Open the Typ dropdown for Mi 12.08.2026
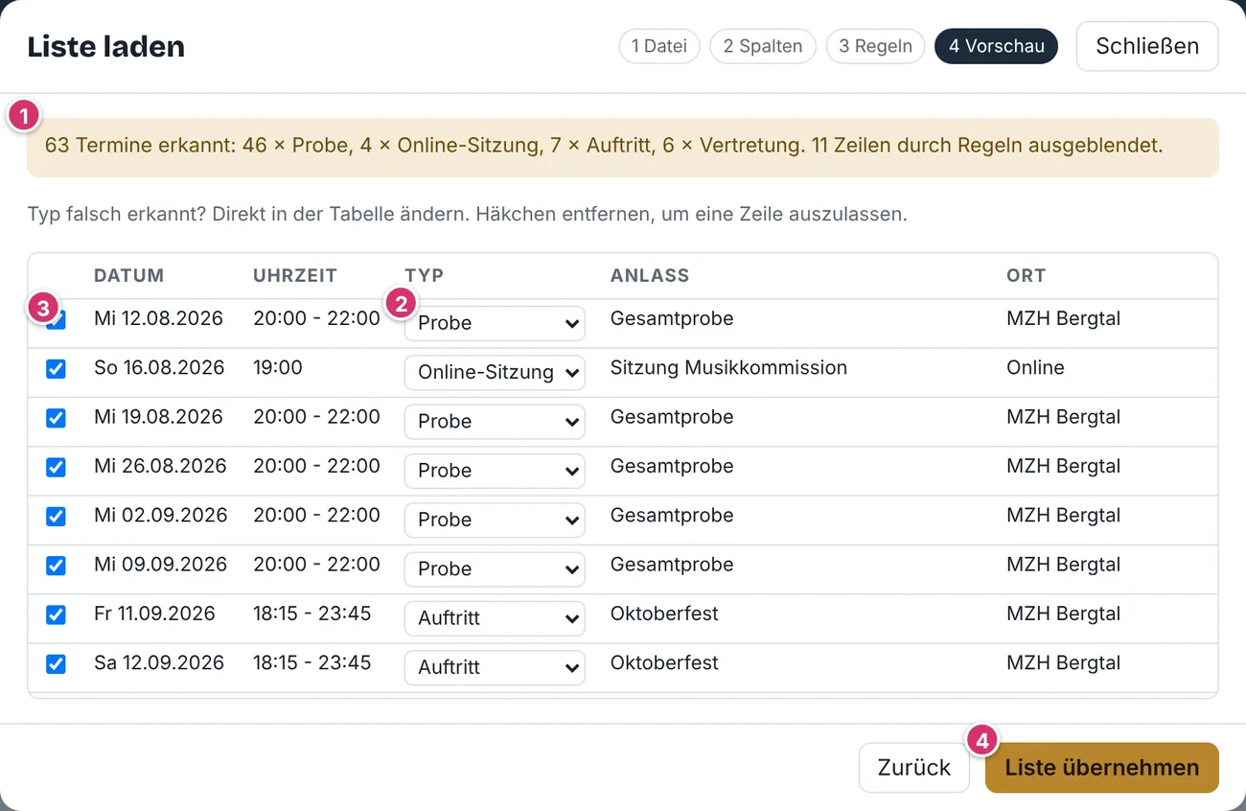1246x811 pixels. tap(495, 323)
